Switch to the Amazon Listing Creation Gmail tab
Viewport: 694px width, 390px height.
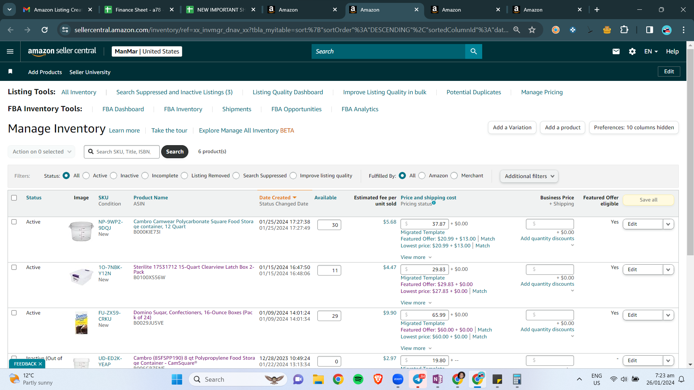click(57, 10)
